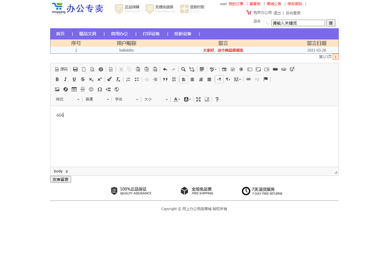Open the smiley face emoticon picker
This screenshot has width=391, height=253.
[91, 89]
